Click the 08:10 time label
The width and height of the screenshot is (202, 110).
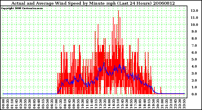(x=65, y=104)
